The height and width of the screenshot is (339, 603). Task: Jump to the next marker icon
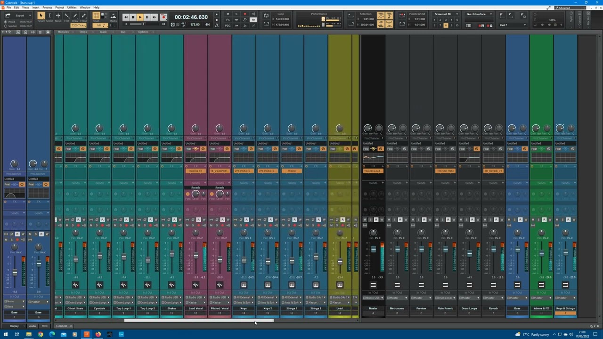(x=512, y=16)
